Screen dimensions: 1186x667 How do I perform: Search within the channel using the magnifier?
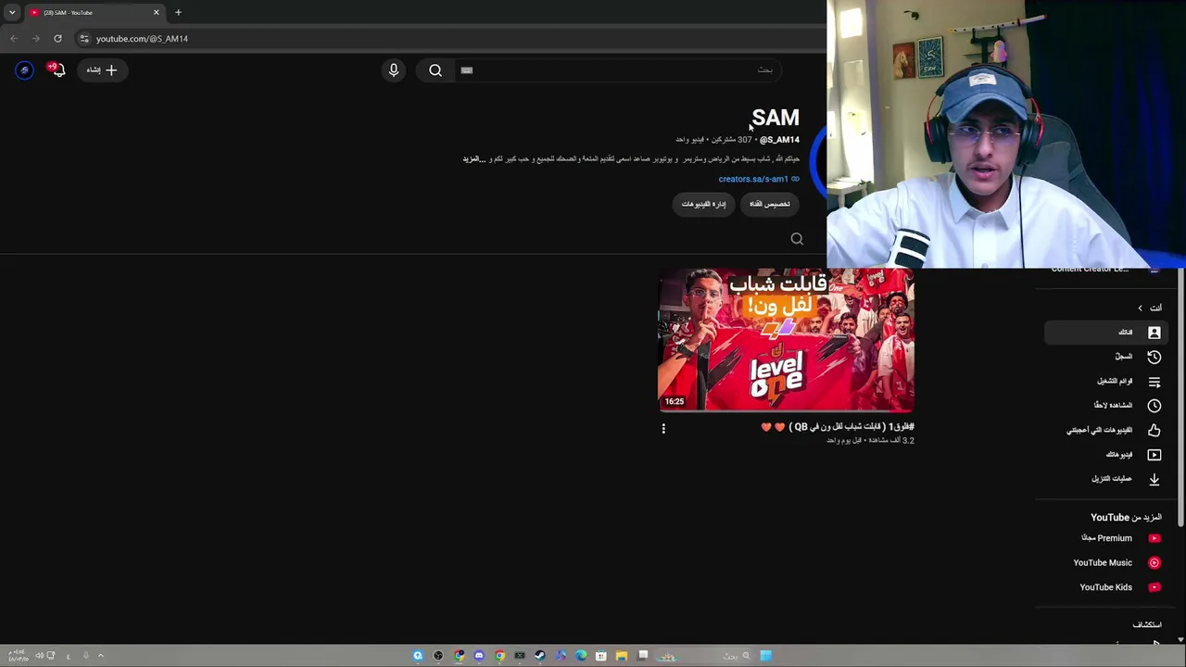[x=797, y=239]
